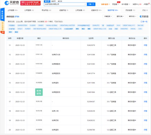Image resolution: width=151 pixels, height=135 pixels.
Task: Open the trademark image thumbnail for row 11
Action: 39,45
